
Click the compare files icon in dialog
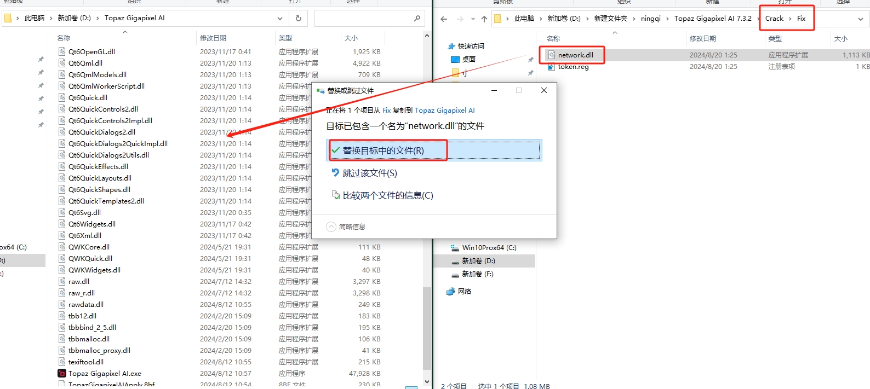336,195
